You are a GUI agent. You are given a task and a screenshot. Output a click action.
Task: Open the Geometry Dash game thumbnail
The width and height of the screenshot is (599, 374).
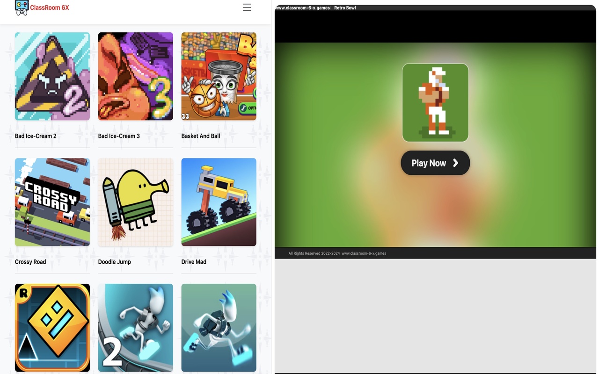pos(52,328)
